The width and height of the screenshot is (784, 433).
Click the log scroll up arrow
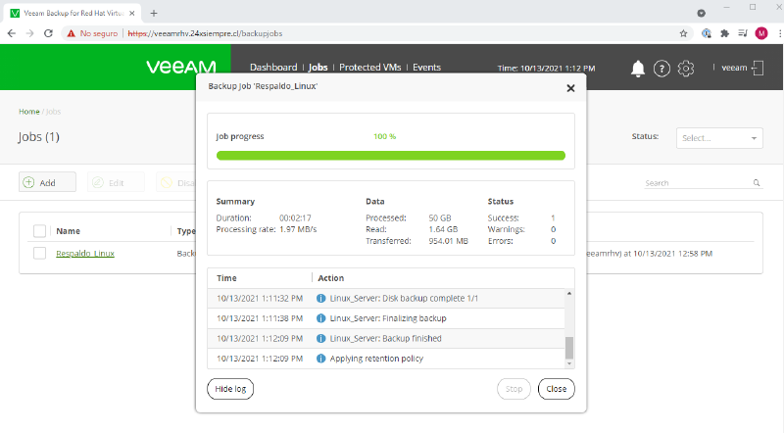(569, 293)
